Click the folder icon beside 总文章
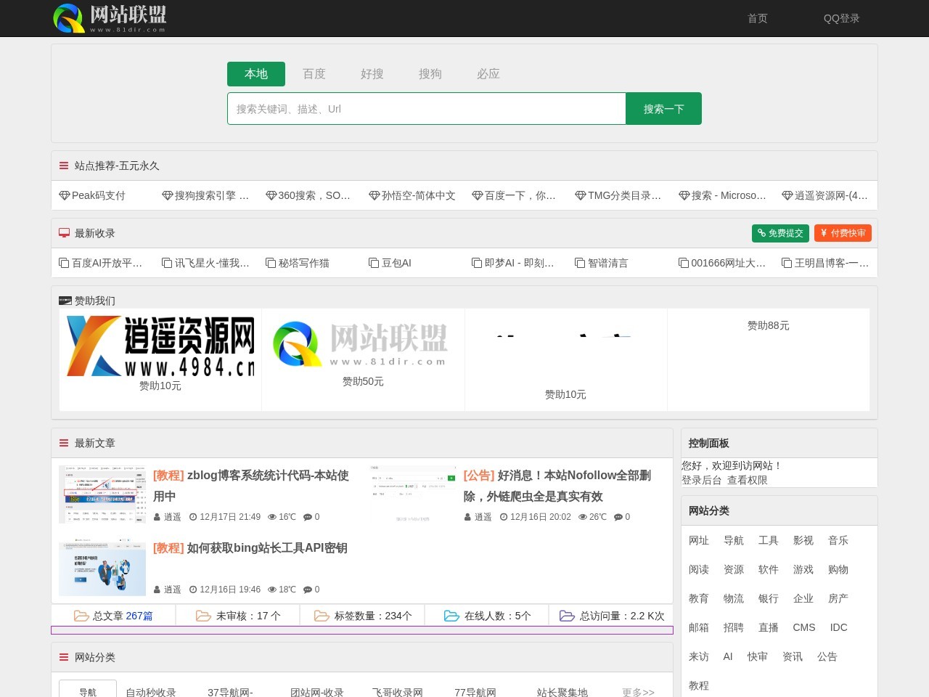 81,615
